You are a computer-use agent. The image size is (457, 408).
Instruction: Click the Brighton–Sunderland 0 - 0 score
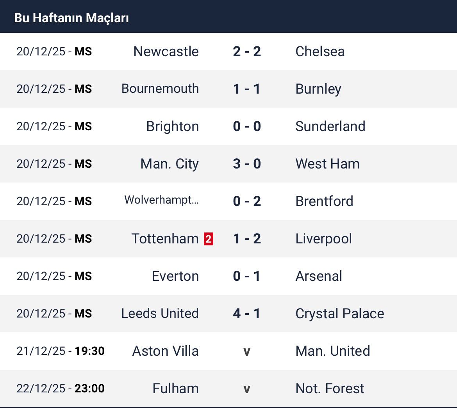246,126
